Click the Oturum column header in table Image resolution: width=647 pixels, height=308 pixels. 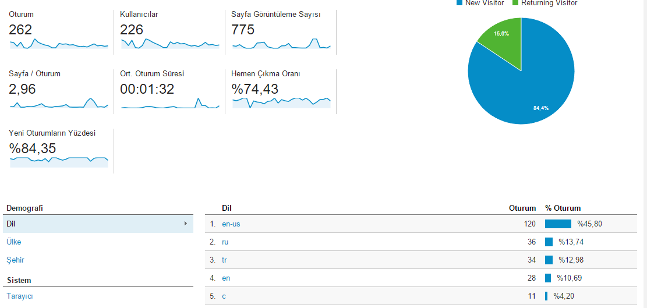point(522,208)
